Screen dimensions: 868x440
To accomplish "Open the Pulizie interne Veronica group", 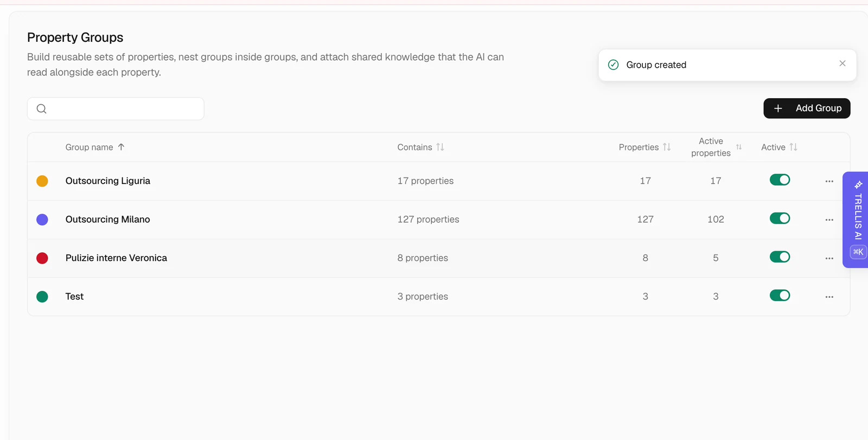I will point(116,258).
